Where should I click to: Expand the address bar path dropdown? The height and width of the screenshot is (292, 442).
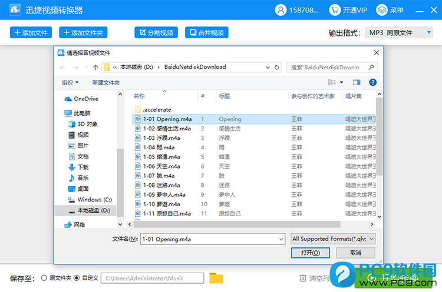pyautogui.click(x=268, y=68)
